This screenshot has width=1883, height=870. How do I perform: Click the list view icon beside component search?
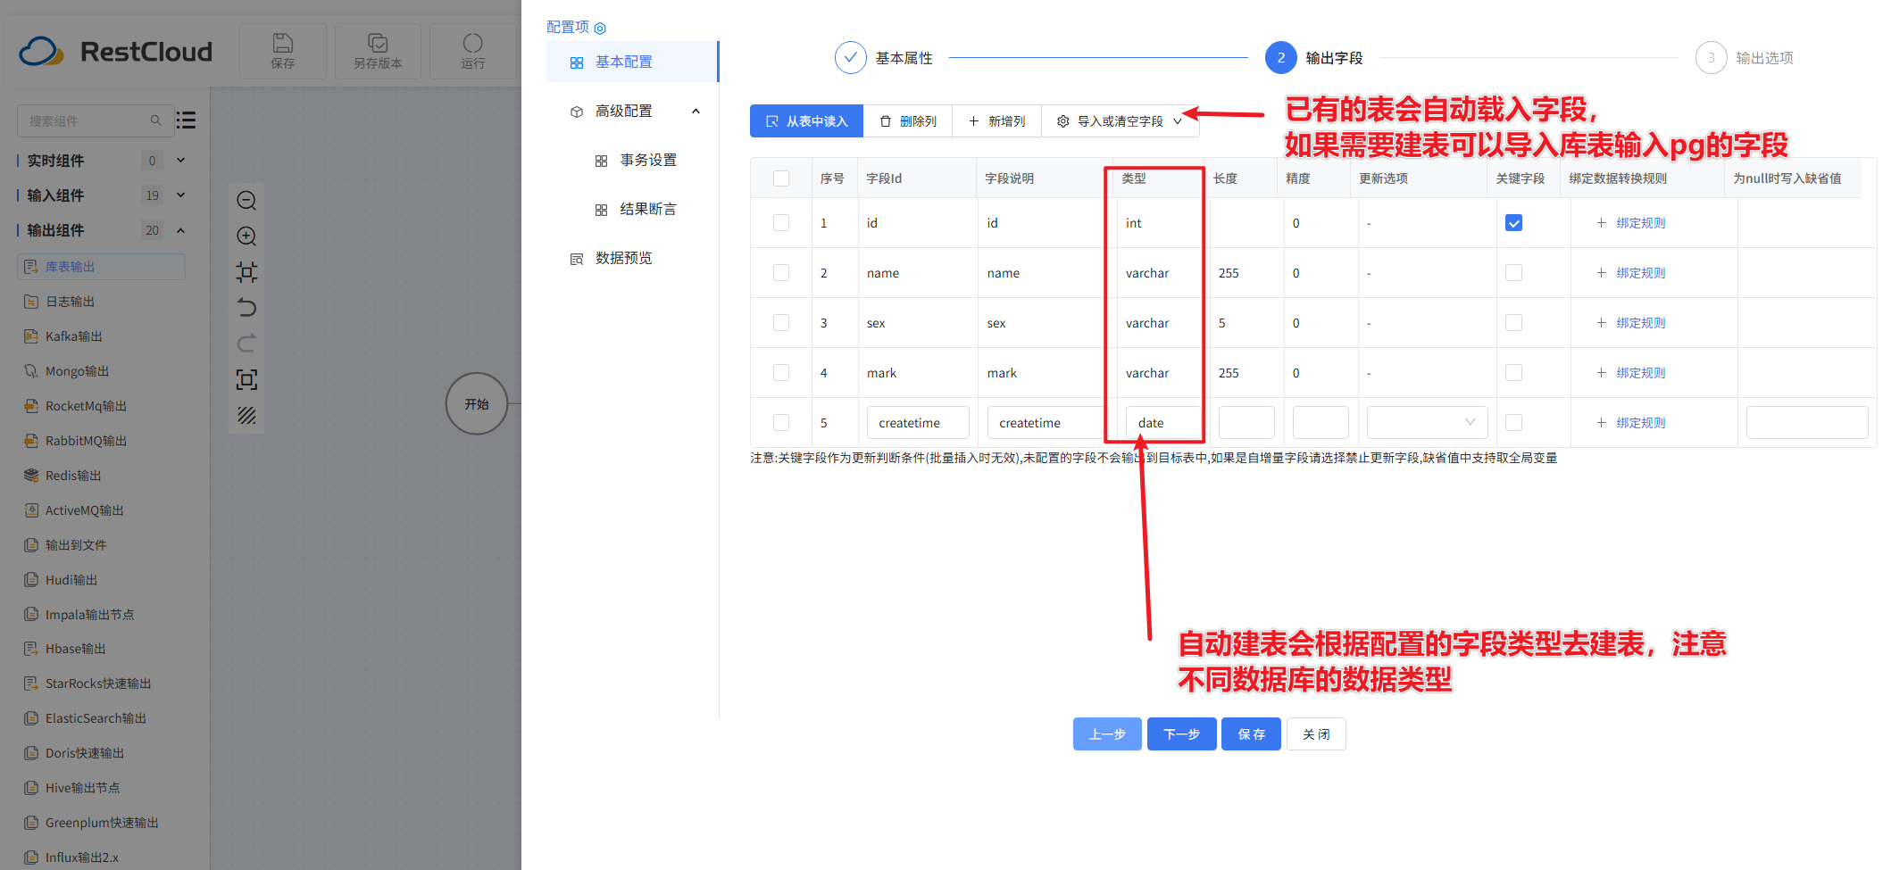[186, 120]
